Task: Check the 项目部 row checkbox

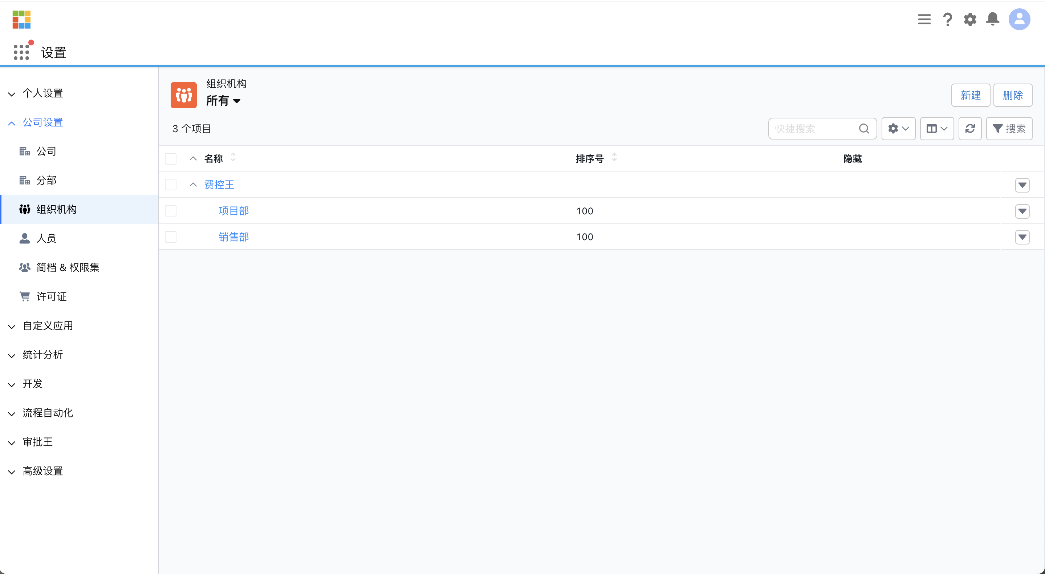Action: (x=171, y=211)
